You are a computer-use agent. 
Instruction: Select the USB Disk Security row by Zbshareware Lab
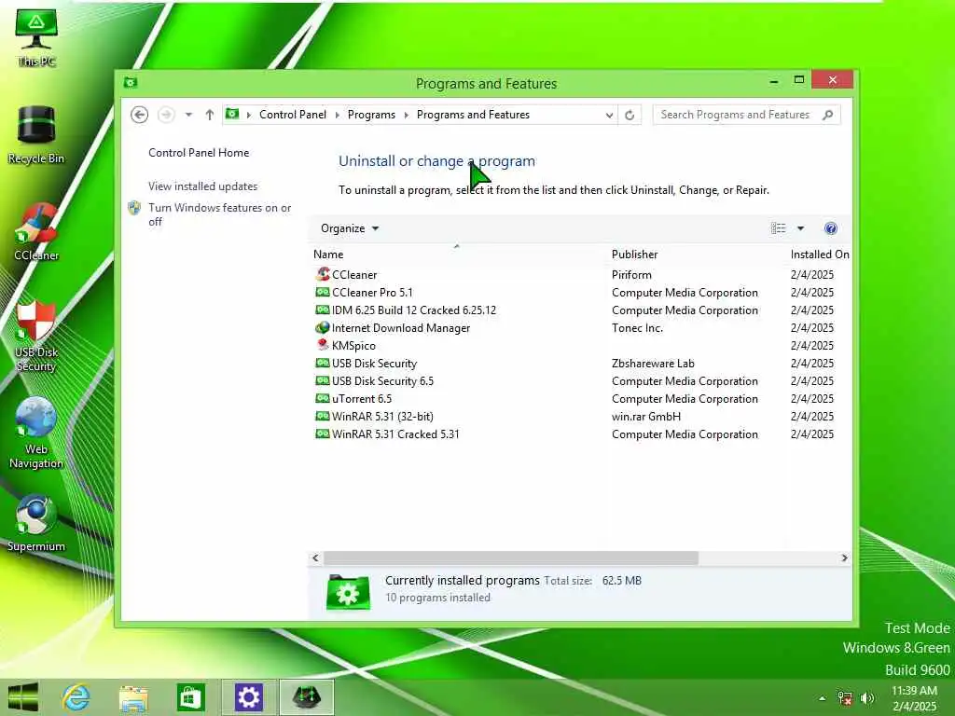point(580,363)
